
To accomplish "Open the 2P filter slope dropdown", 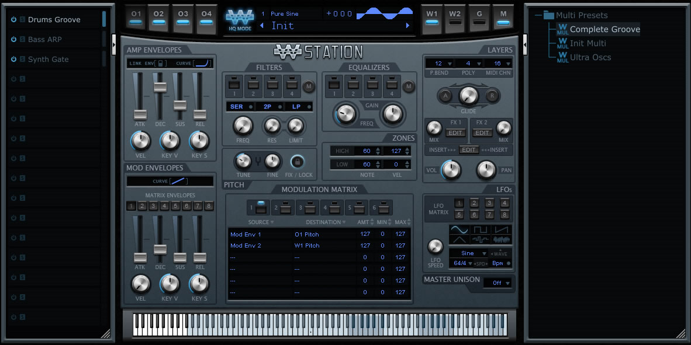I will (x=270, y=106).
